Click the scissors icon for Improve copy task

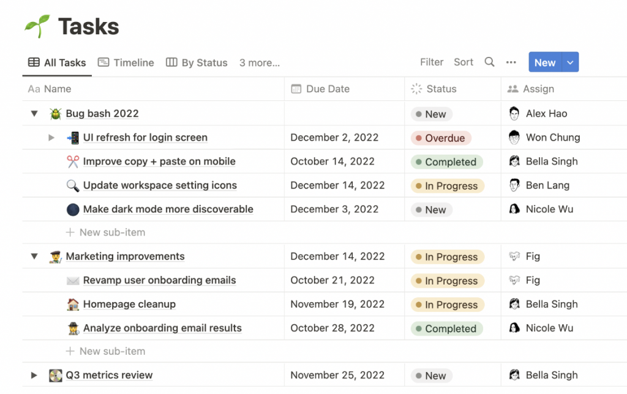pos(73,162)
